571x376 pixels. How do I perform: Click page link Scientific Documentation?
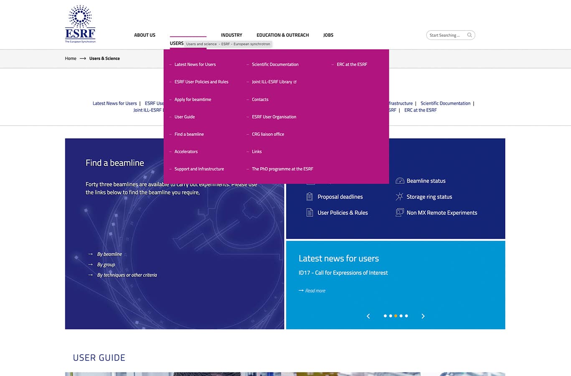445,103
